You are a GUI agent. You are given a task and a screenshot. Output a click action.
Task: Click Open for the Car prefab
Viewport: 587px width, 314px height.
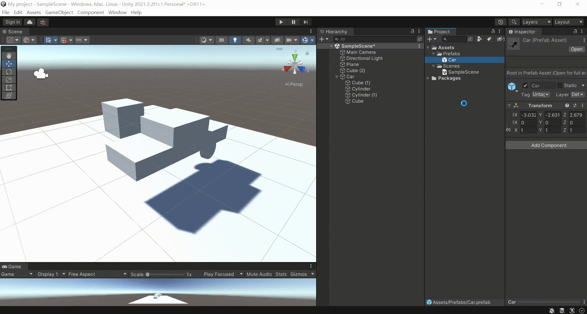coord(577,49)
